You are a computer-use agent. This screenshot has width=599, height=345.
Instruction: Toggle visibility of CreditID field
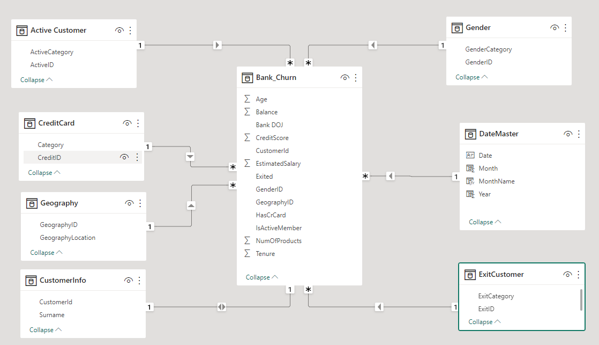pyautogui.click(x=124, y=157)
